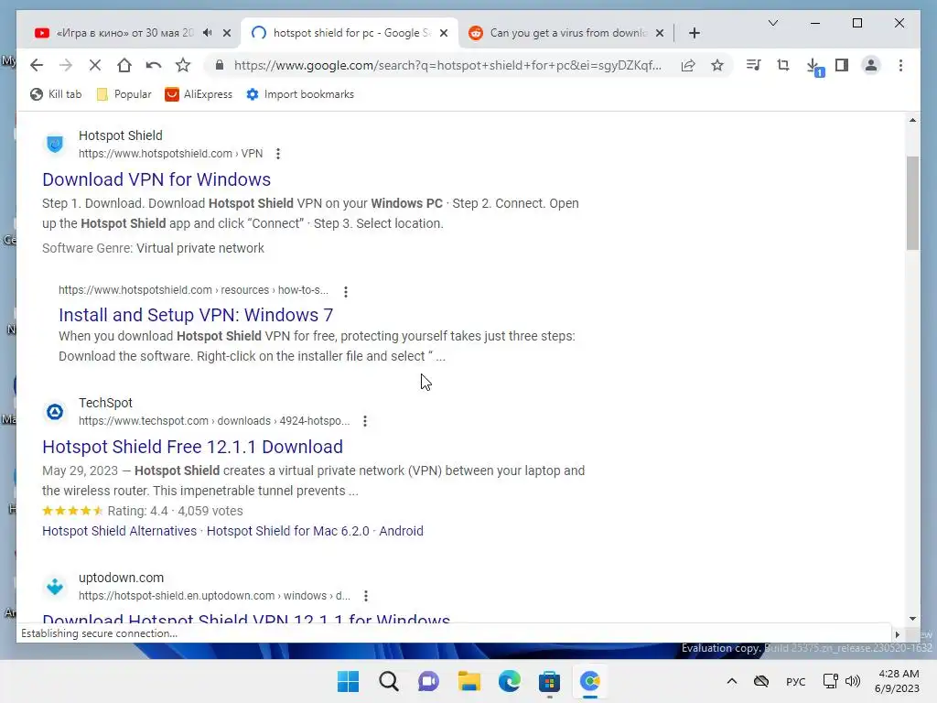Click the star left of the address bar
Screen dimensions: 937x703
[x=183, y=65]
